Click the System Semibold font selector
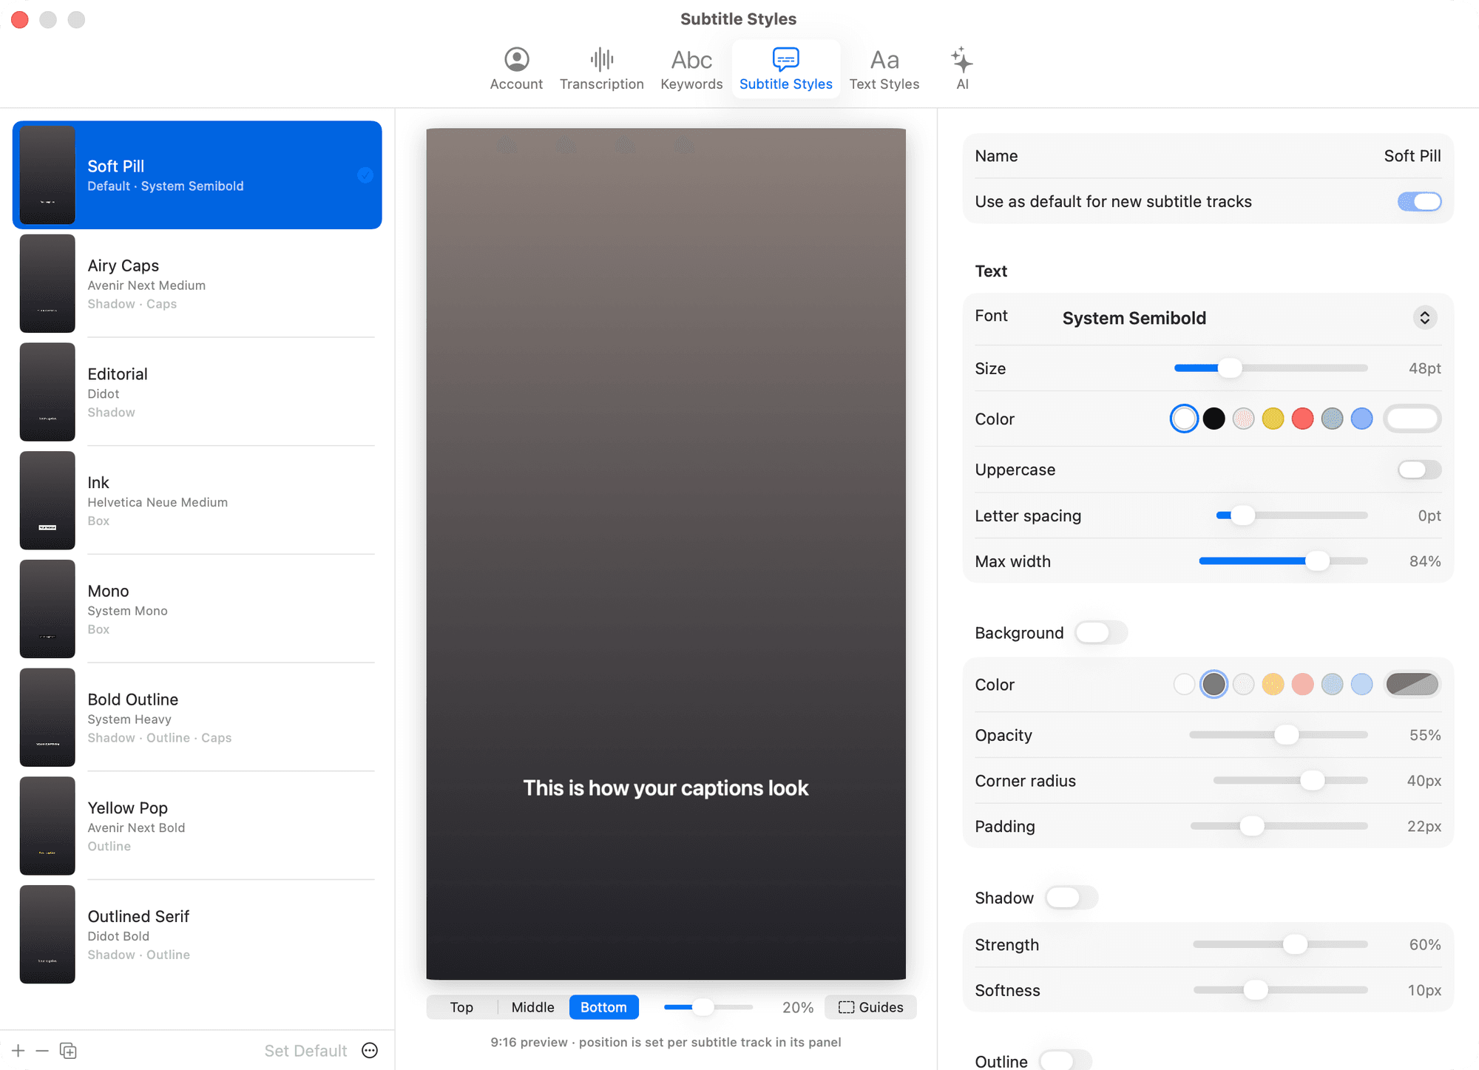 [x=1249, y=318]
